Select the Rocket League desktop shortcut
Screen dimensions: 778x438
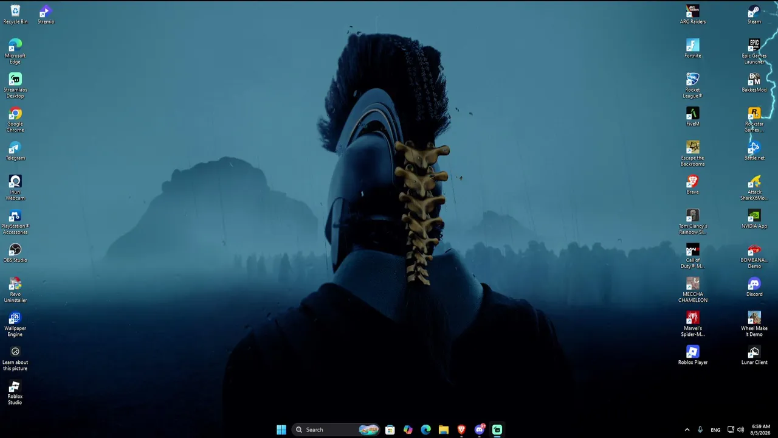click(693, 86)
